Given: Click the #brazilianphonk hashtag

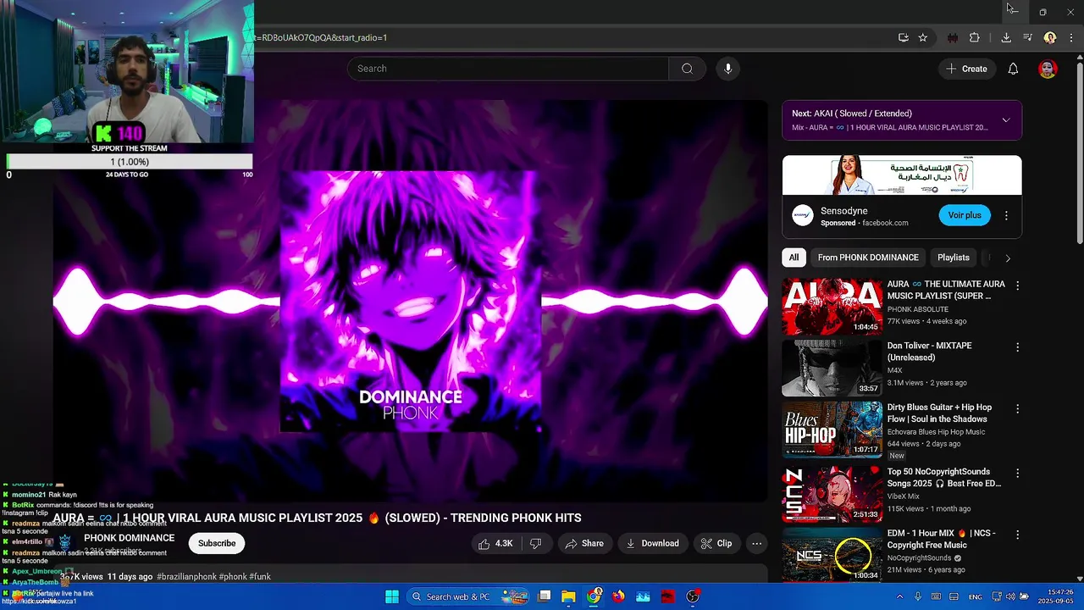Looking at the screenshot, I should coord(186,577).
